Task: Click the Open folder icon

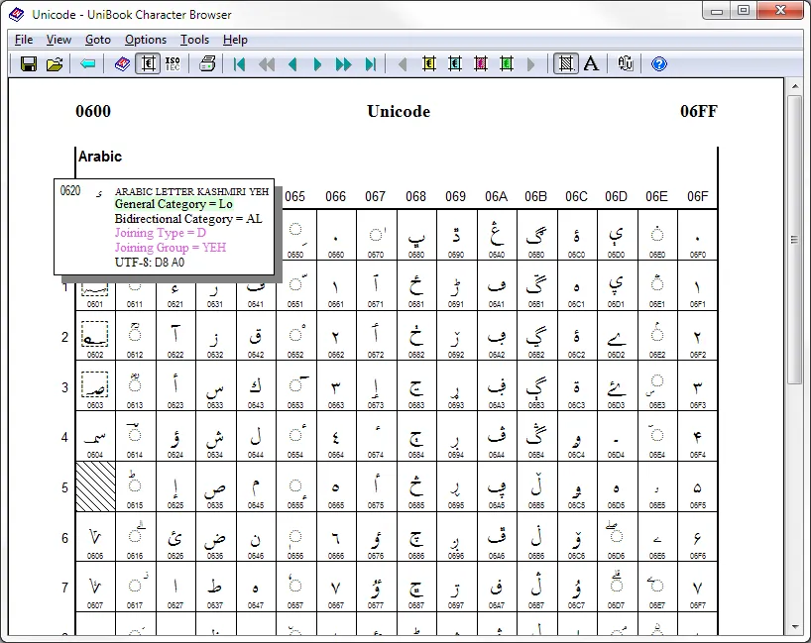Action: (55, 64)
